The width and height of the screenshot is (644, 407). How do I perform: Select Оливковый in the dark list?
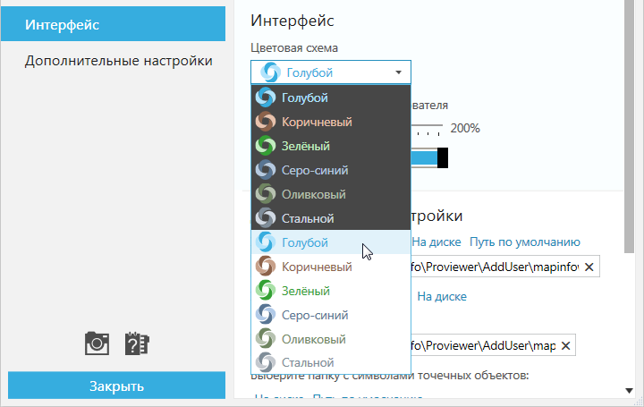coord(331,194)
